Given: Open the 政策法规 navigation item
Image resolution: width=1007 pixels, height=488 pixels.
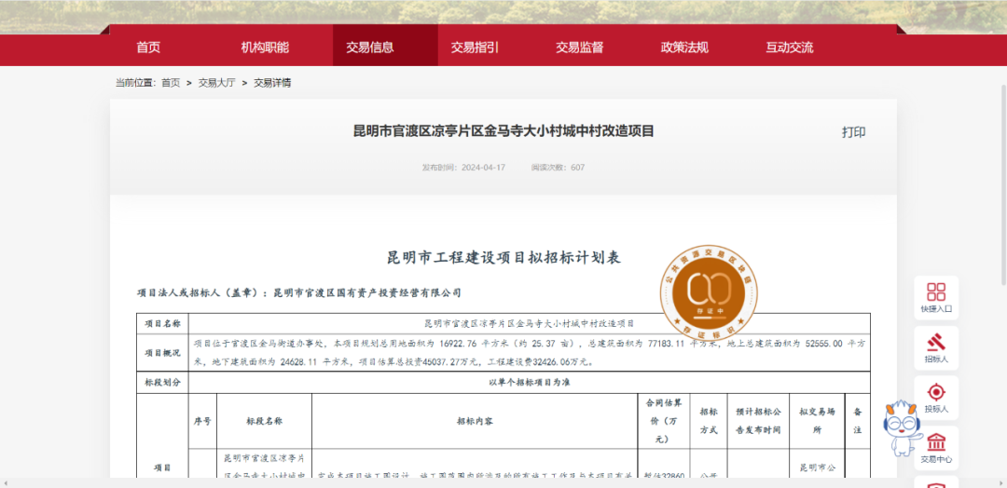Looking at the screenshot, I should point(684,47).
